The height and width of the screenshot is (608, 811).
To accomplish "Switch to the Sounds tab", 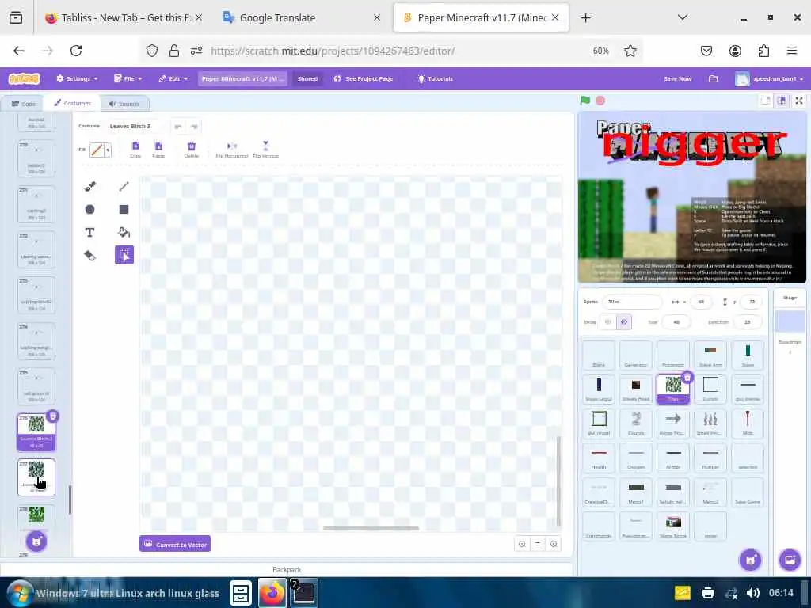I will click(124, 104).
